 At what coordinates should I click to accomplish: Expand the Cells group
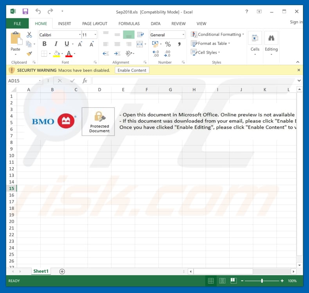pyautogui.click(x=255, y=43)
